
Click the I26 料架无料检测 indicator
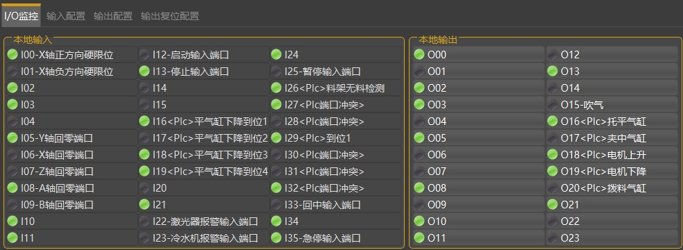276,88
